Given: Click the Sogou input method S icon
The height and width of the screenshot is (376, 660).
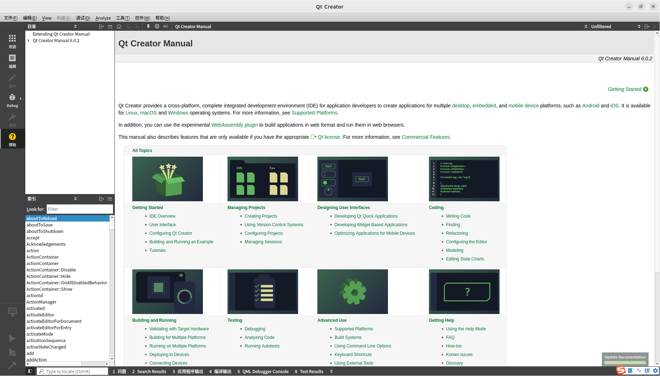Looking at the screenshot, I should coord(621,371).
